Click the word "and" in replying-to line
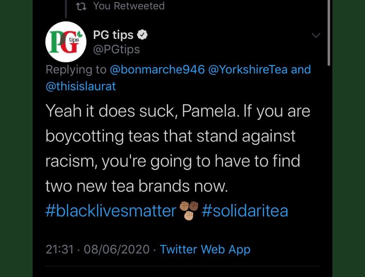This screenshot has height=277, width=365. (301, 69)
